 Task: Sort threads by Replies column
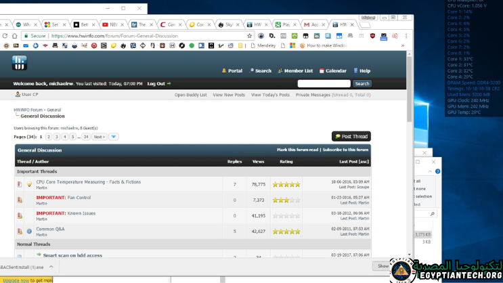[234, 161]
